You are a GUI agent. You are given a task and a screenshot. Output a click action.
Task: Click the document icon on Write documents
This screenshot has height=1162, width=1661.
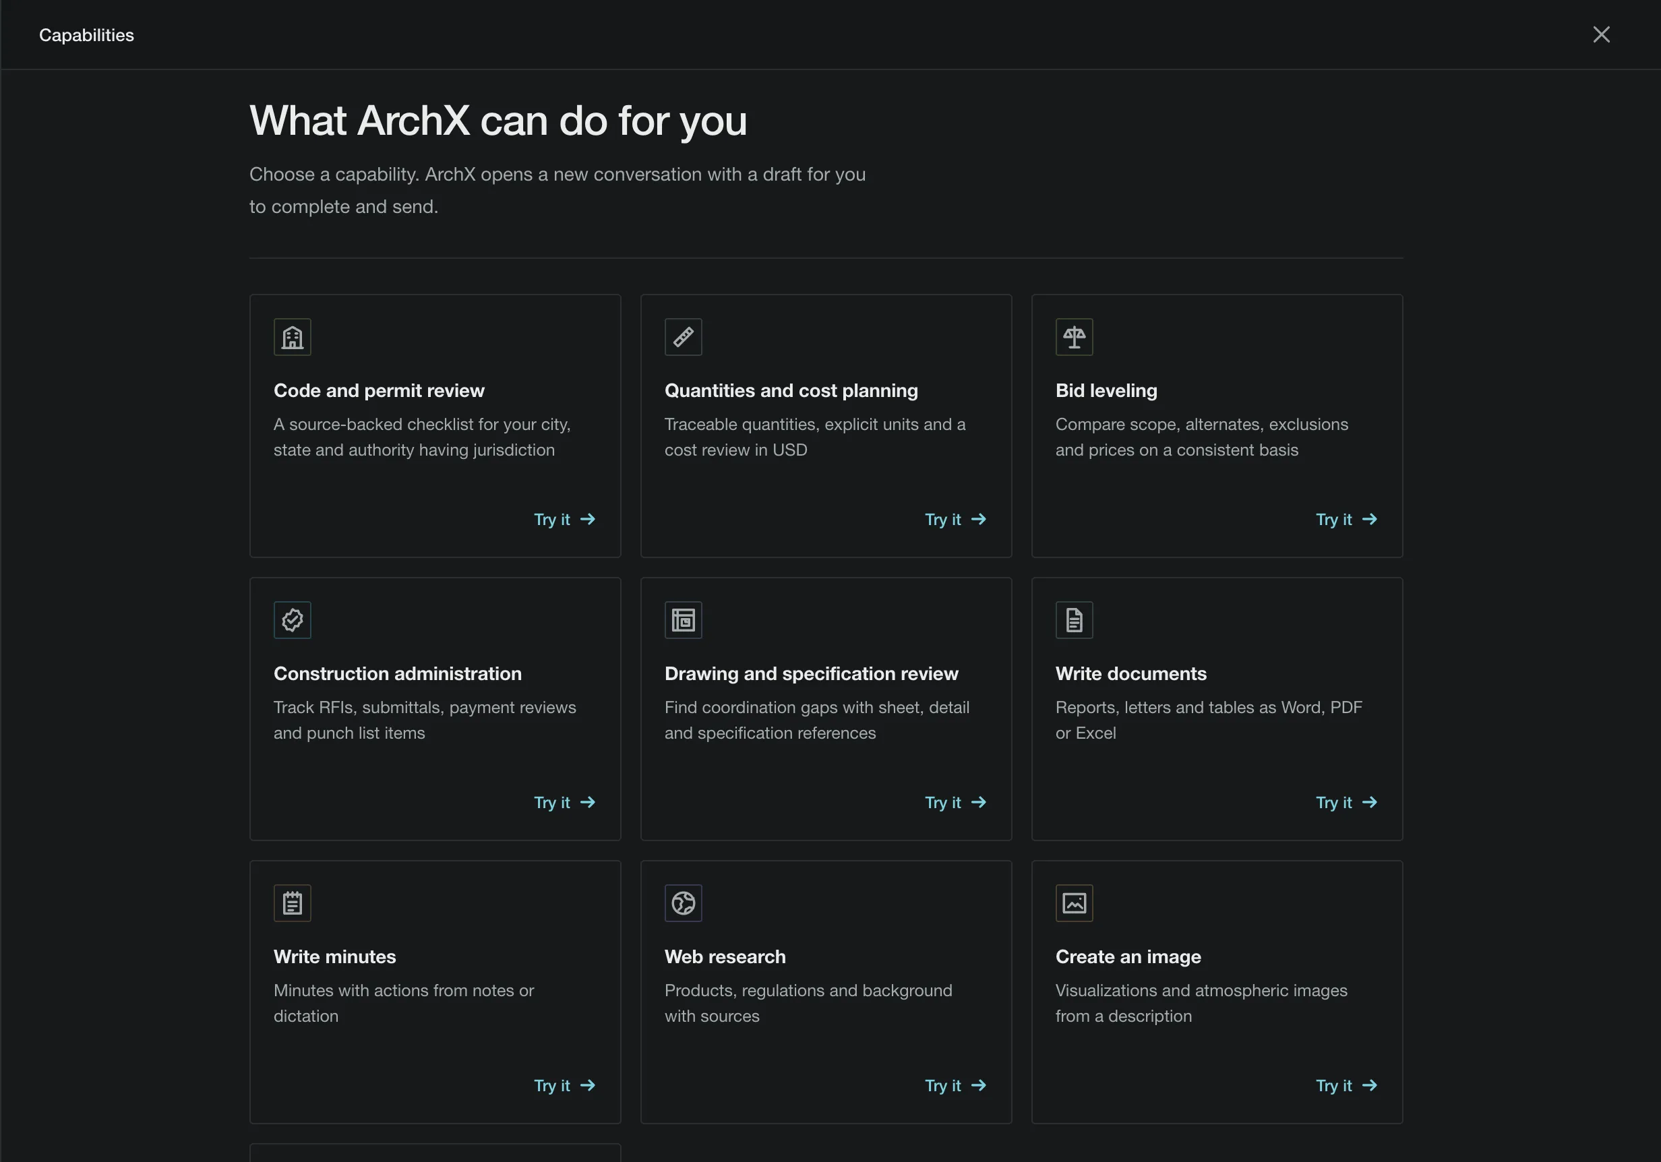tap(1075, 620)
